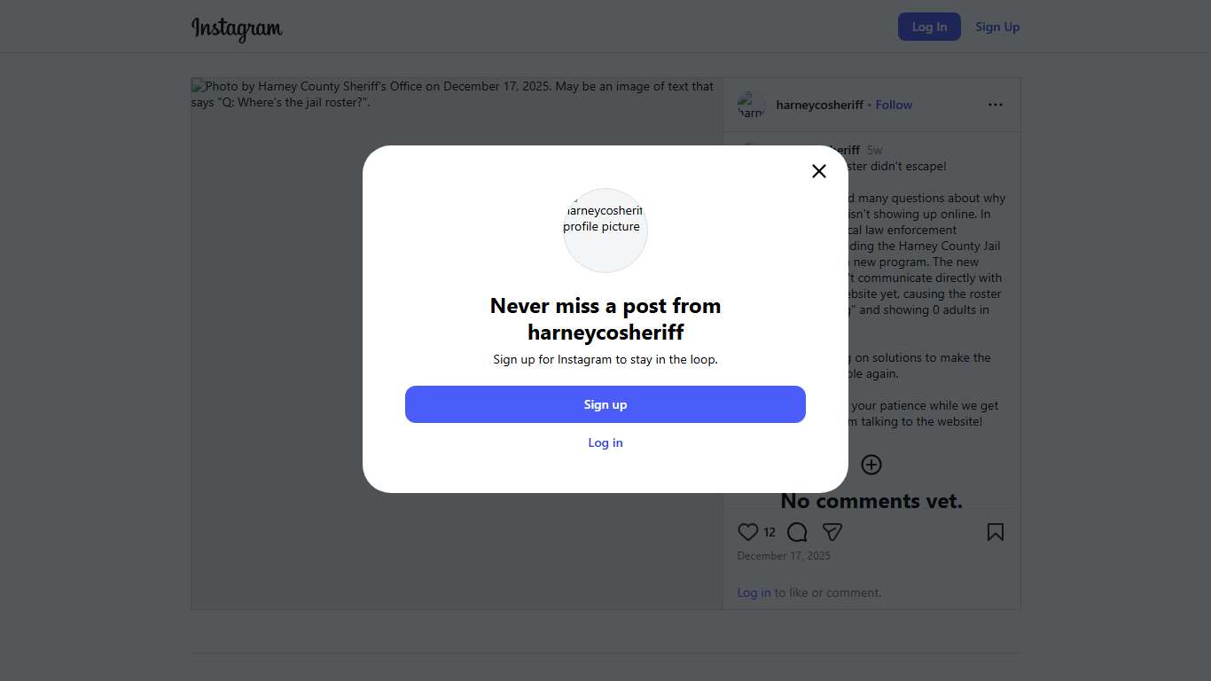Image resolution: width=1211 pixels, height=681 pixels.
Task: Open the three-dot more options menu
Action: tap(996, 105)
